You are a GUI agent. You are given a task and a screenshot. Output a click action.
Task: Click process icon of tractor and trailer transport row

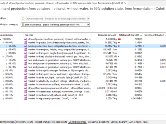(x=25, y=74)
